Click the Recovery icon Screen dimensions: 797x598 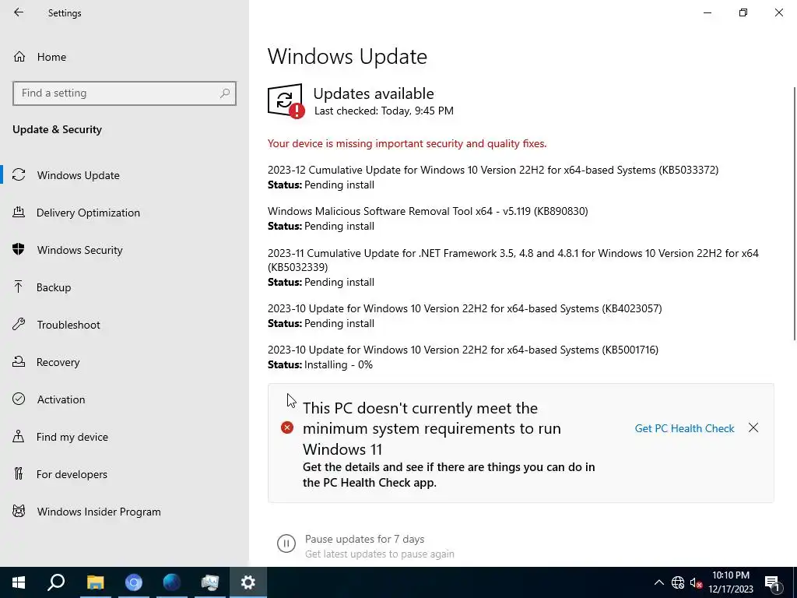tap(19, 361)
